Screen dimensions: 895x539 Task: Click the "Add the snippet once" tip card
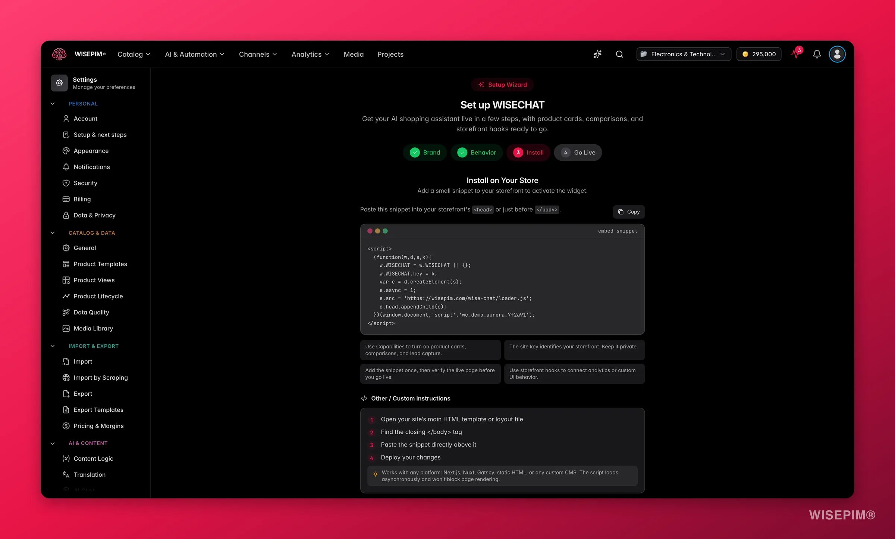click(x=430, y=374)
